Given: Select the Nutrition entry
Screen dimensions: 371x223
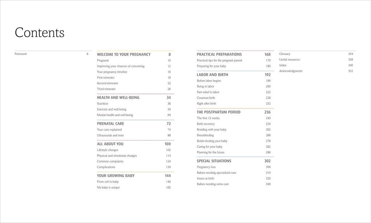Looking at the screenshot, I should 103,104.
